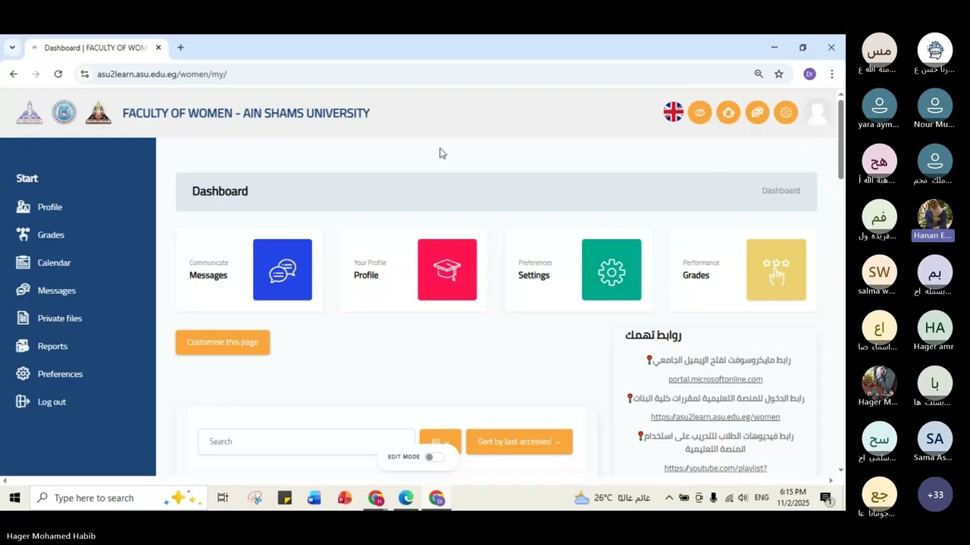Open Reports in the sidebar
Screen dimensions: 970x545
tap(52, 347)
